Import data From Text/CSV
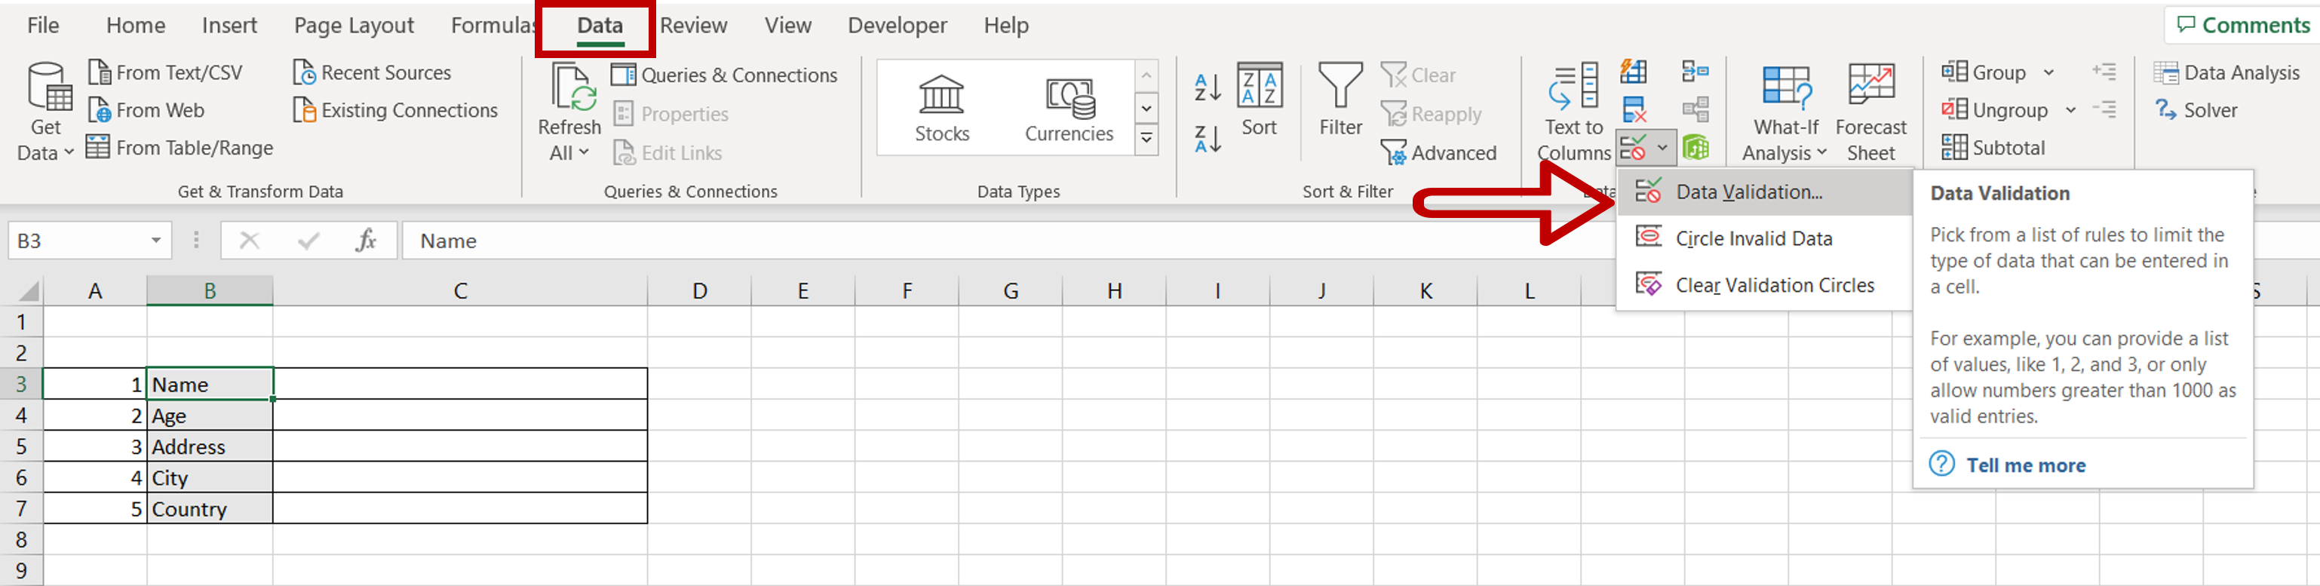The height and width of the screenshot is (586, 2320). pos(165,72)
